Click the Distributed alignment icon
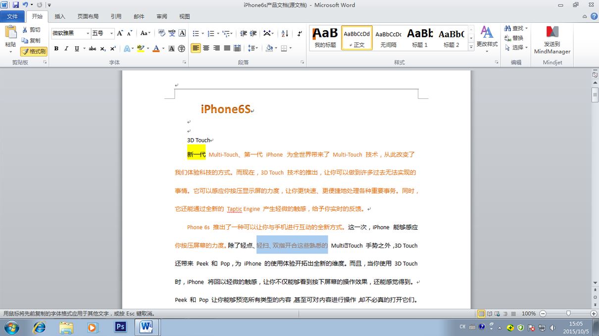 tap(238, 48)
